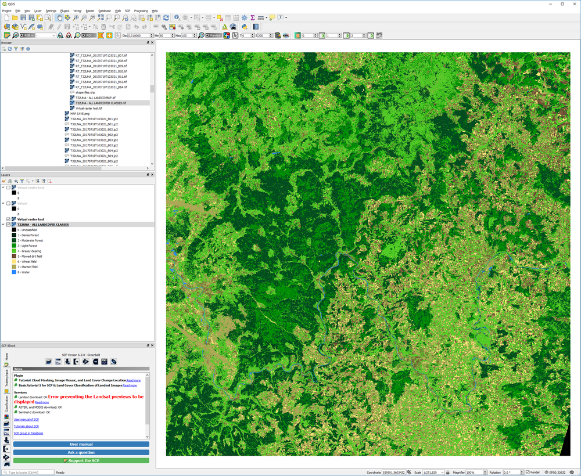Collapse the T32UNA - ALL LANDCOVER CLASSES layer

(3, 225)
